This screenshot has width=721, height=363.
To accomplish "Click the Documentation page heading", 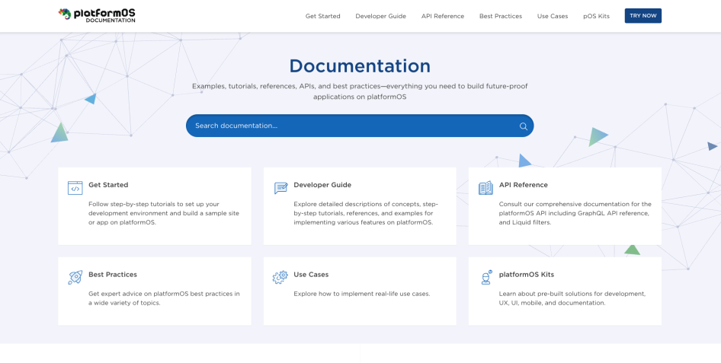I will tap(360, 66).
